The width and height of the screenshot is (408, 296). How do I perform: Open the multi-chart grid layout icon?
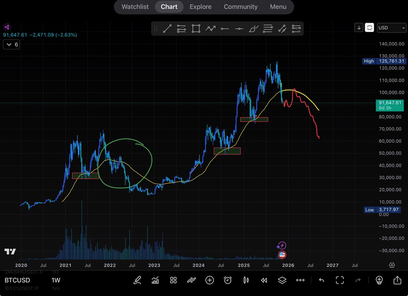[173, 280]
